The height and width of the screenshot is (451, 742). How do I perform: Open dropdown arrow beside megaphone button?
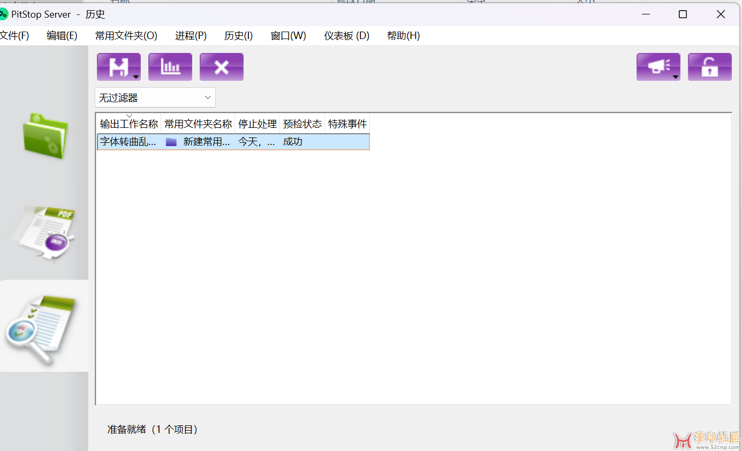click(x=676, y=77)
